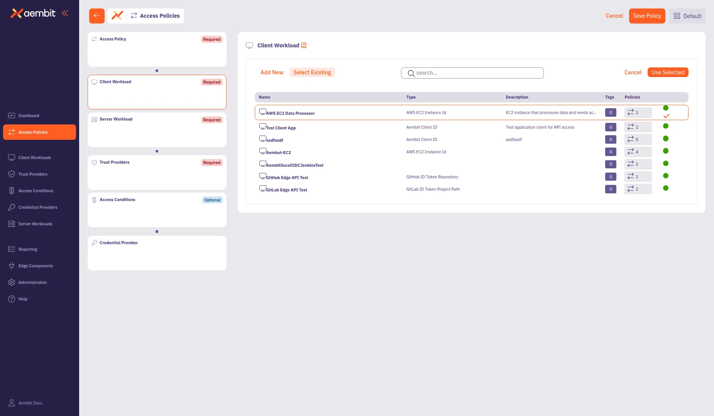Open the Default view picker
This screenshot has width=714, height=416.
(687, 16)
